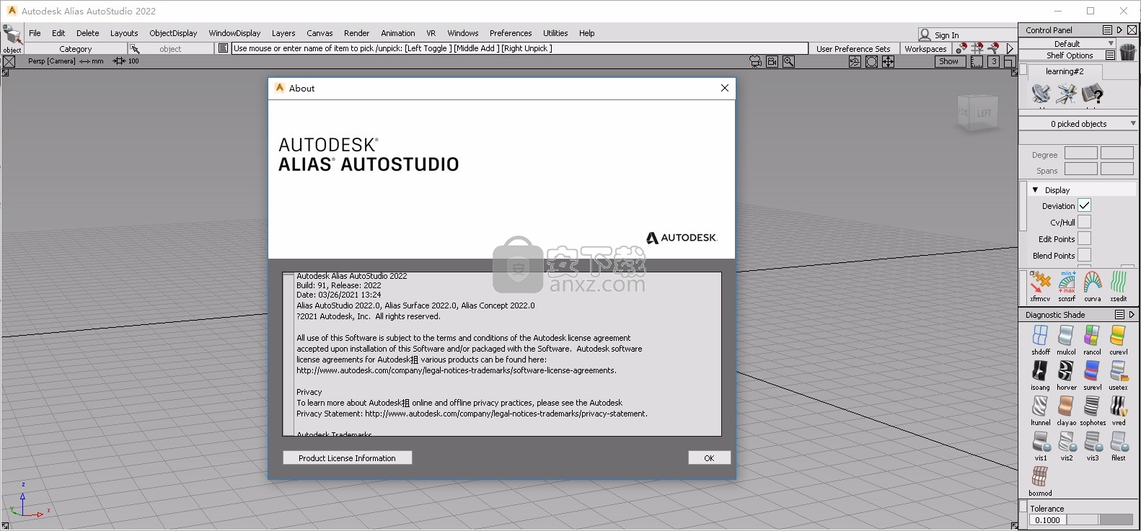Click the Show button in viewport bar
Image resolution: width=1141 pixels, height=531 pixels.
tap(948, 62)
